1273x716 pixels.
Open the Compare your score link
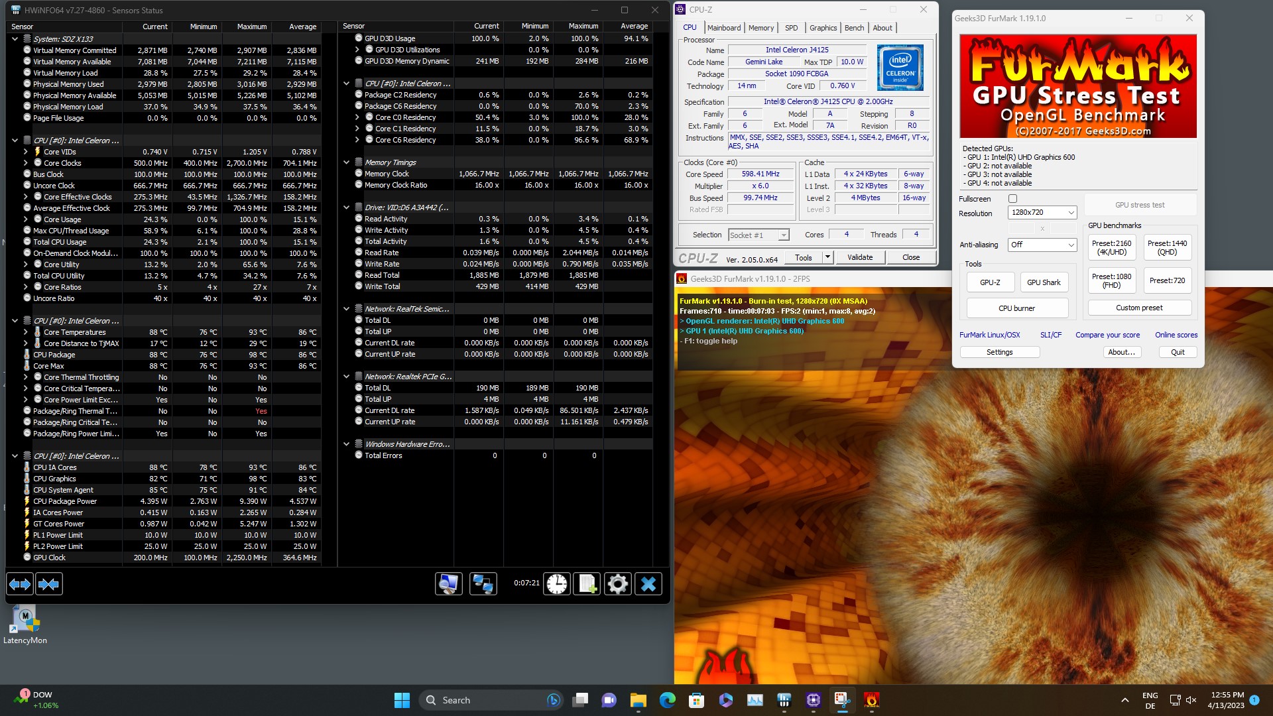[1107, 335]
